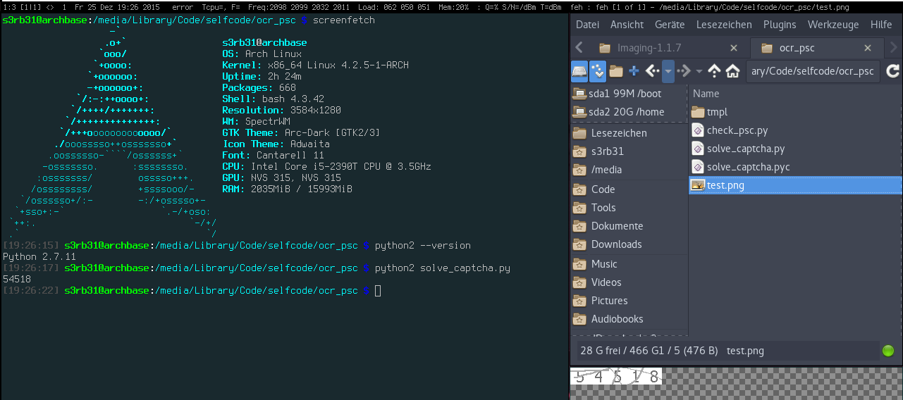Viewport: 903px width, 400px height.
Task: Open the Werkzeuge menu
Action: tap(833, 25)
